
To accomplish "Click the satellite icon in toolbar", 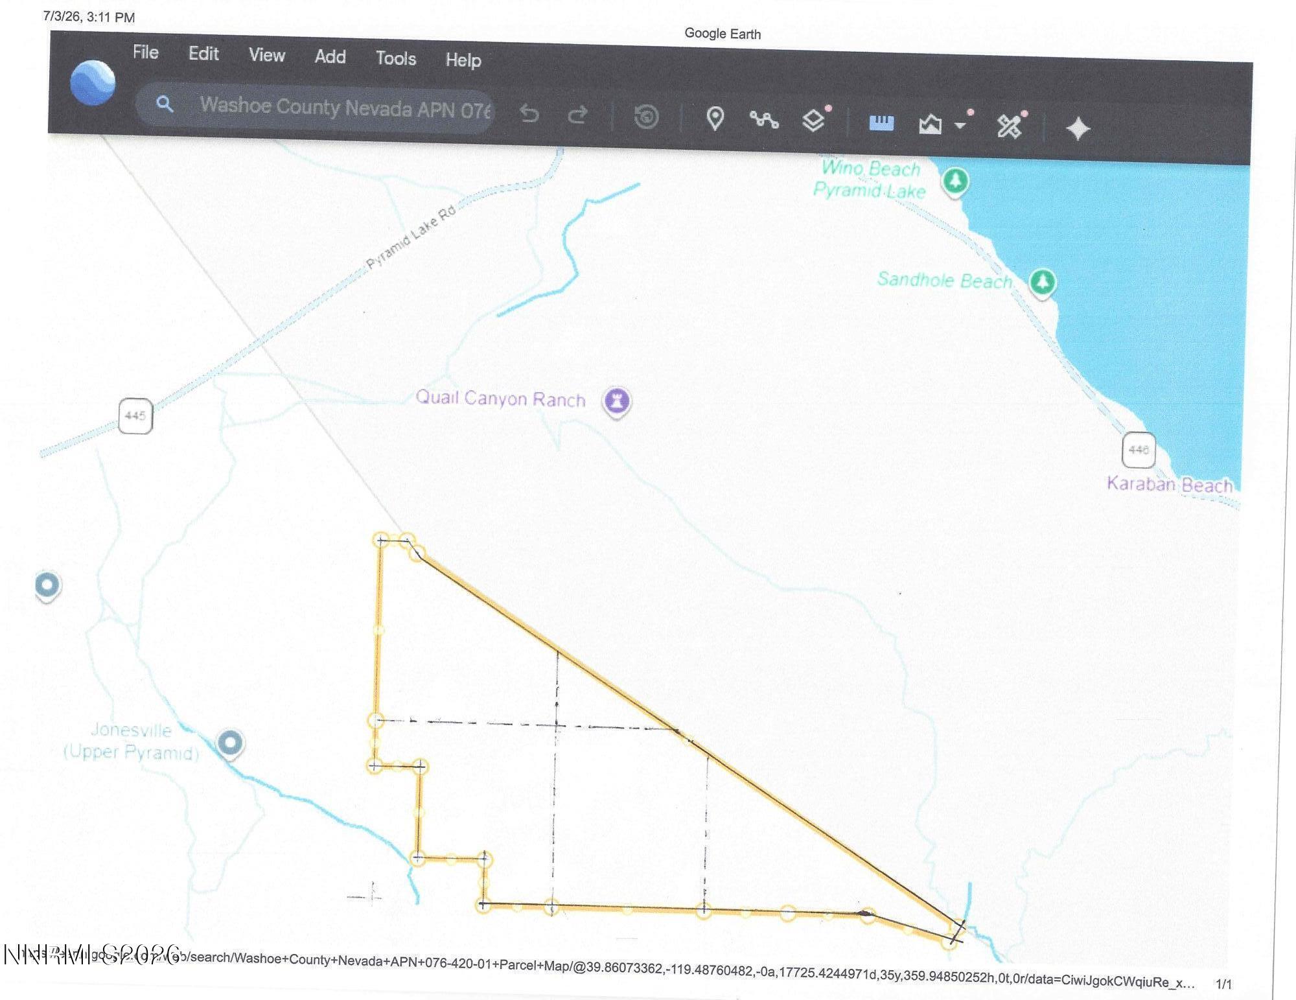I will coord(1009,126).
